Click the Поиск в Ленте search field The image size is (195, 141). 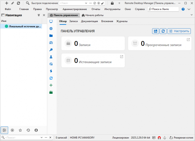(163, 9)
